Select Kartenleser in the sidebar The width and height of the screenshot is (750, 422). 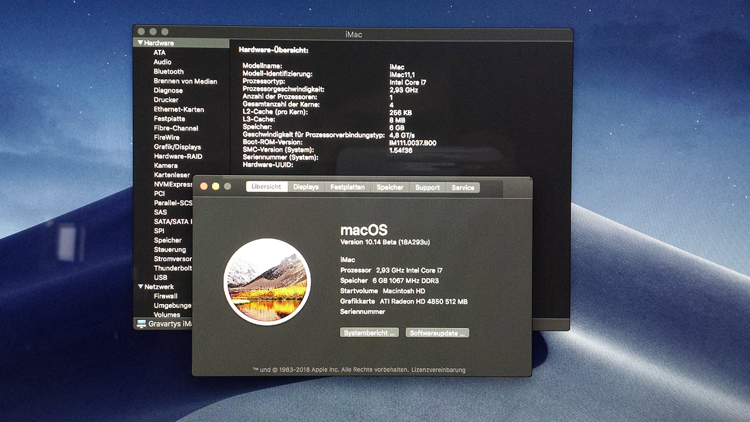tap(172, 175)
